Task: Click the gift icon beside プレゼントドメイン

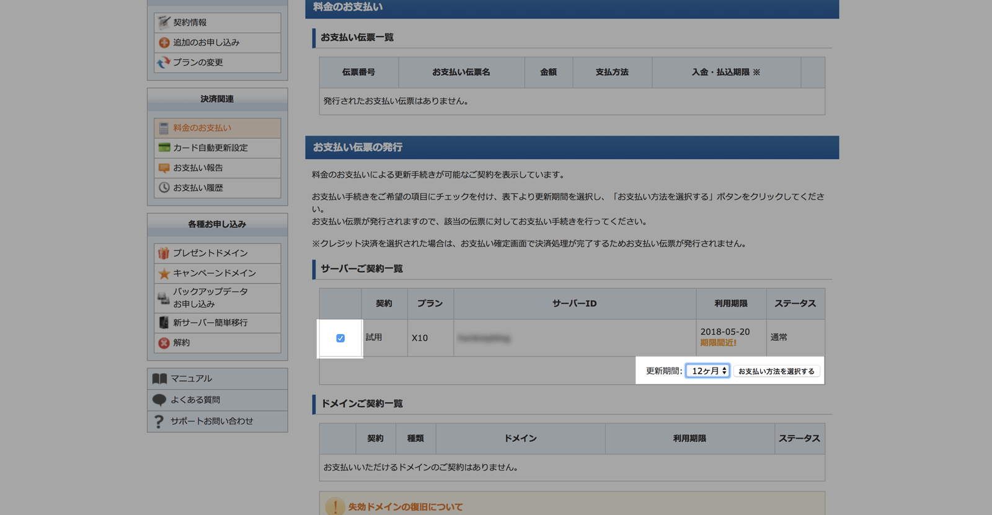Action: pyautogui.click(x=164, y=253)
